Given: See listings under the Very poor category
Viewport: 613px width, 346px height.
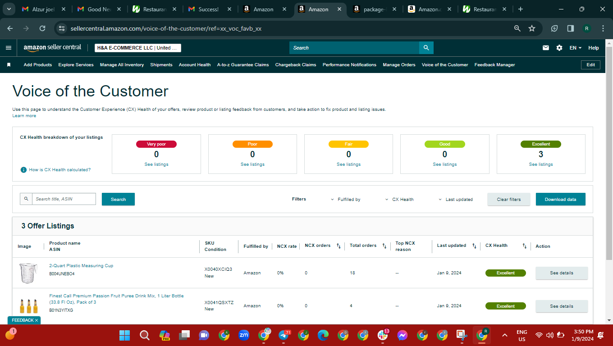Looking at the screenshot, I should pos(156,164).
